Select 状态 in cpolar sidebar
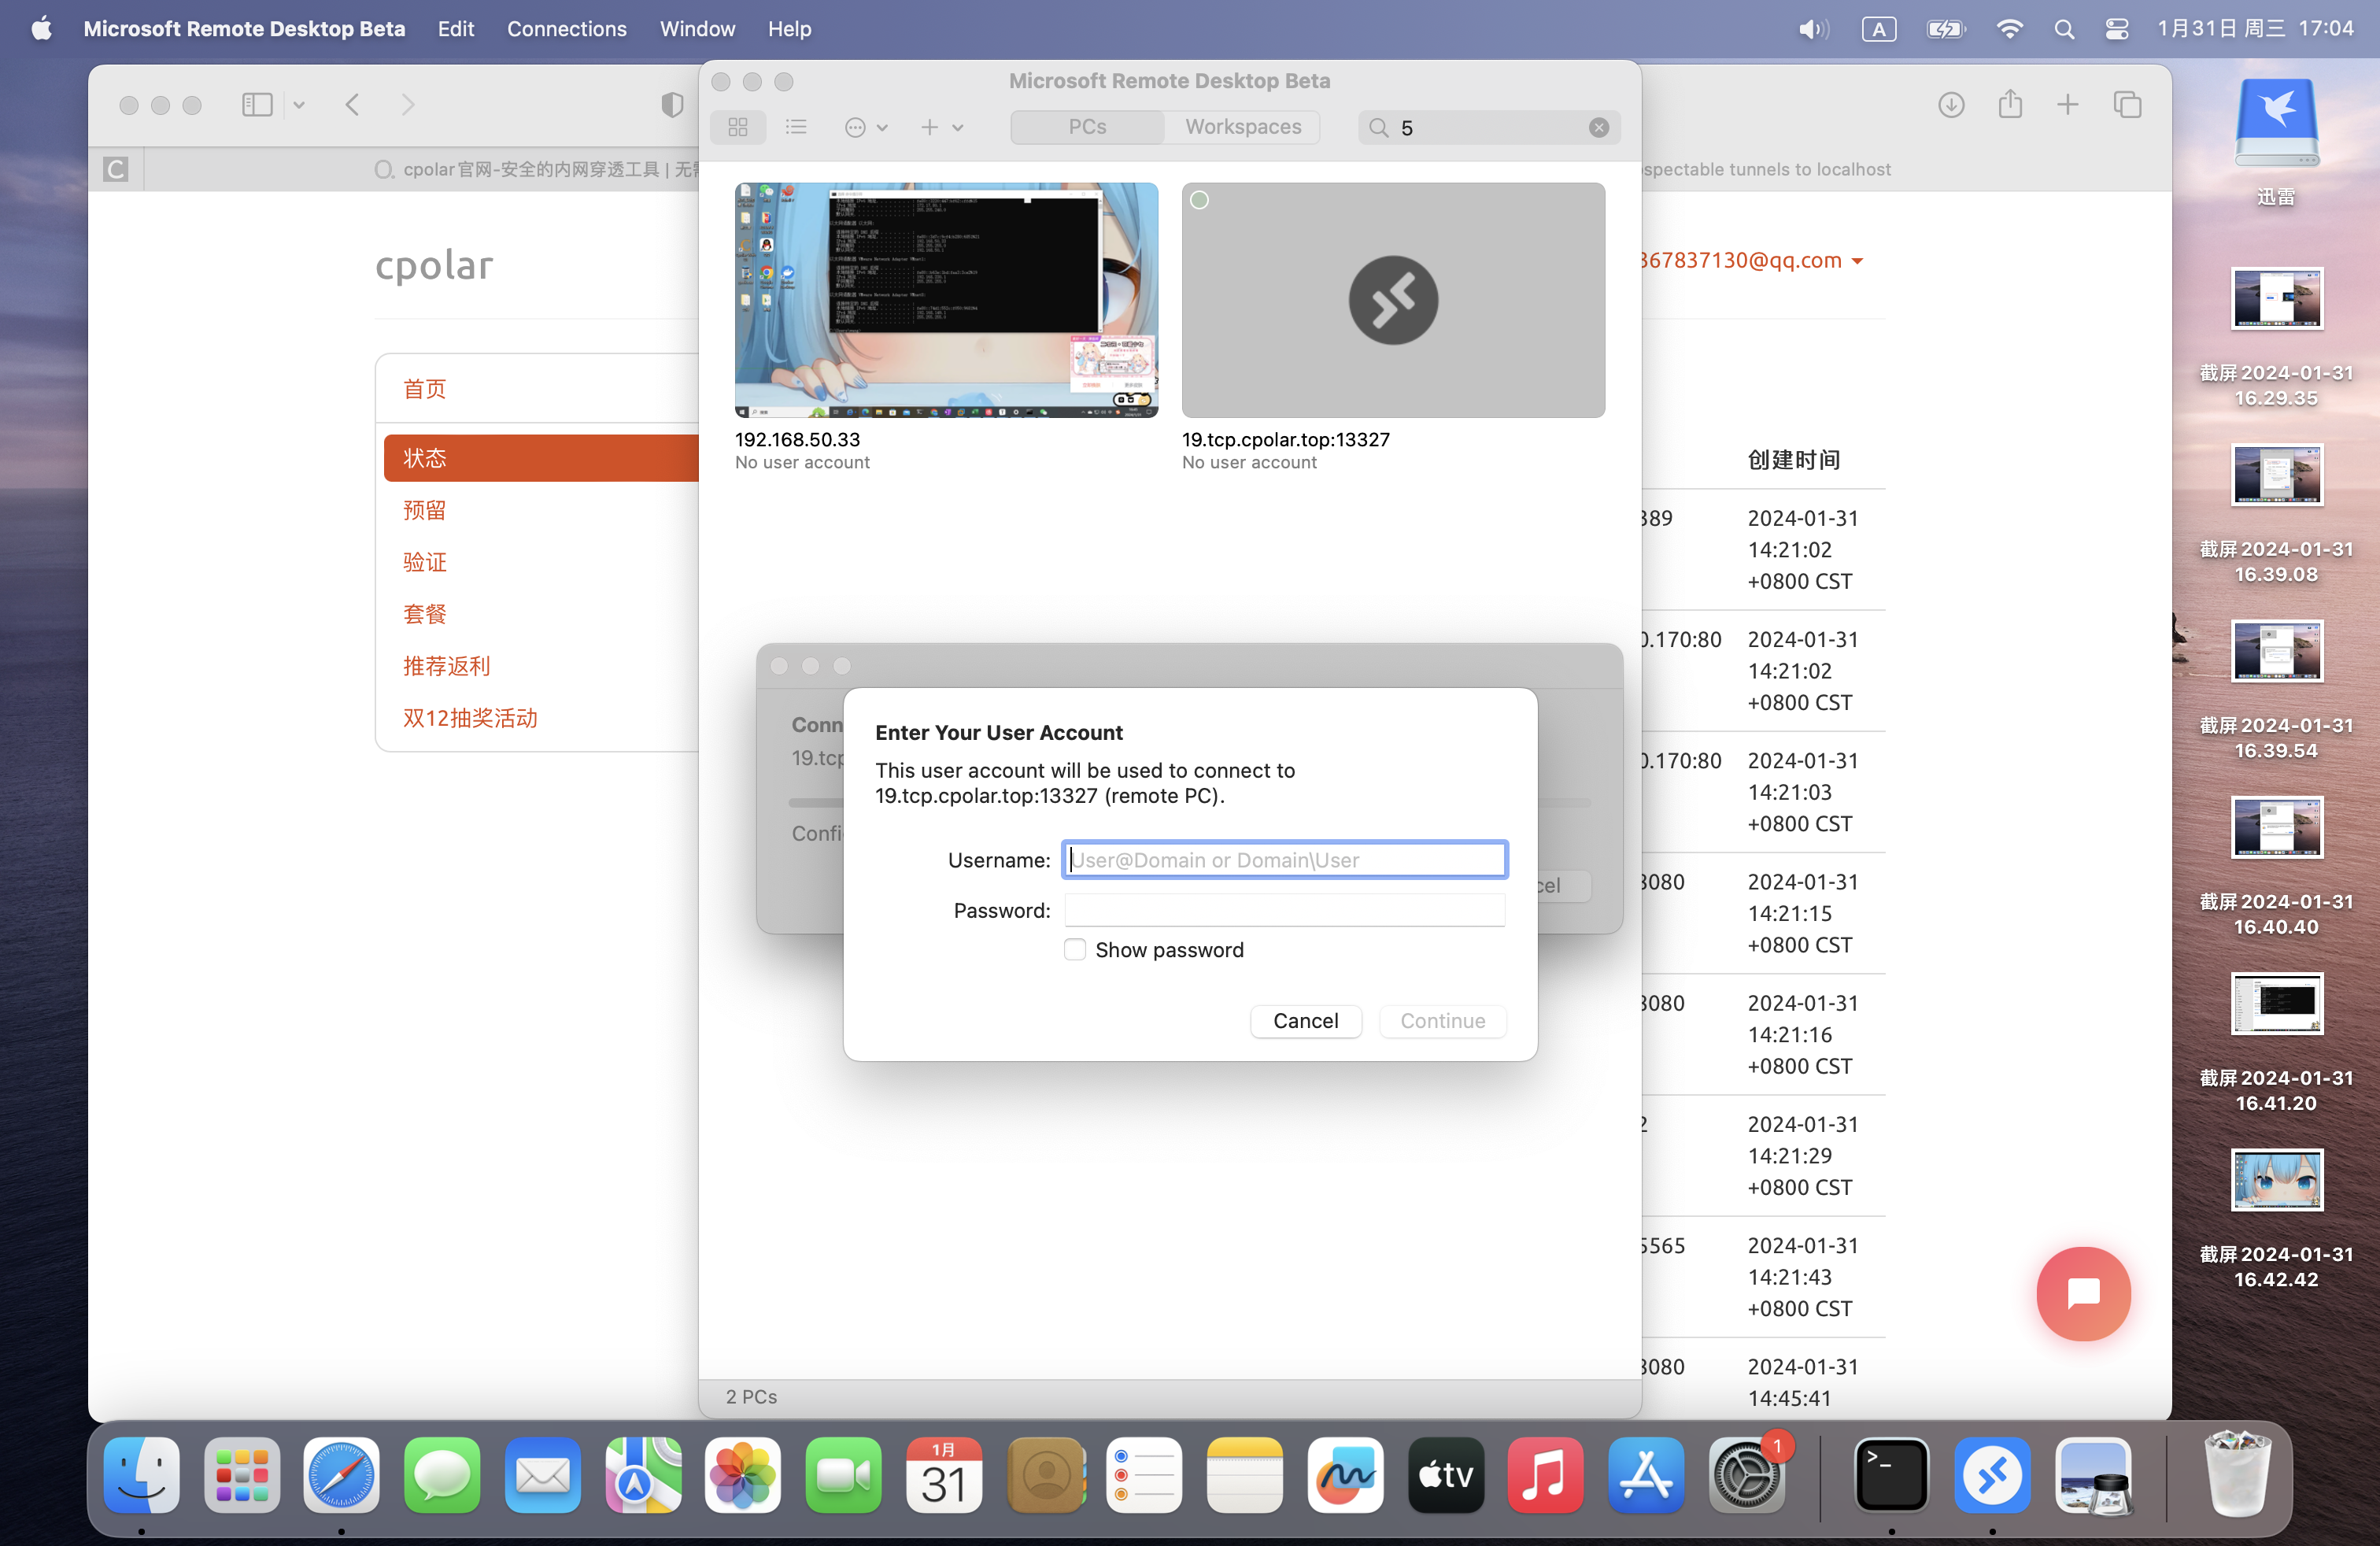2380x1546 pixels. click(541, 458)
